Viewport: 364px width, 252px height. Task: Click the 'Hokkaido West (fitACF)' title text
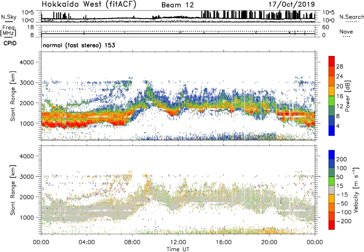coord(89,5)
